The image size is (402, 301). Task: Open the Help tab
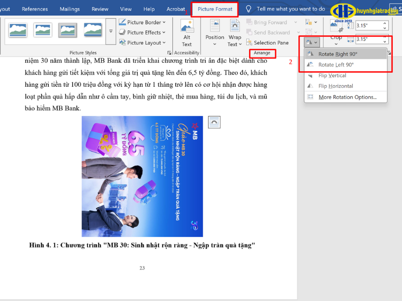coord(149,9)
